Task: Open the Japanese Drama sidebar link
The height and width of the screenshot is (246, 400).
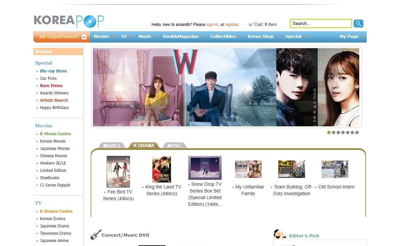Action: coord(55,226)
